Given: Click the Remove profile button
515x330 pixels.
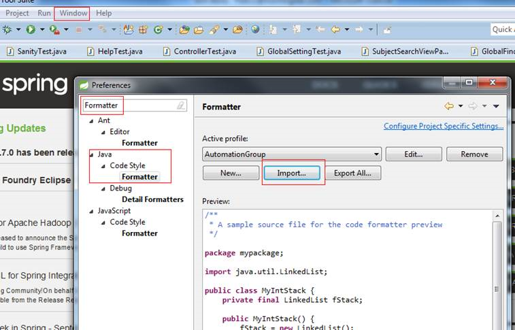Looking at the screenshot, I should [475, 154].
